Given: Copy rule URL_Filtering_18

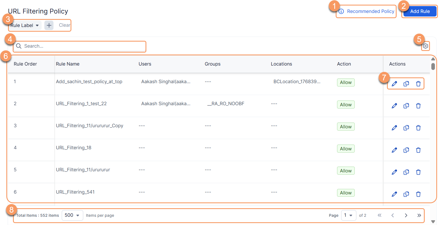Looking at the screenshot, I should (x=406, y=150).
